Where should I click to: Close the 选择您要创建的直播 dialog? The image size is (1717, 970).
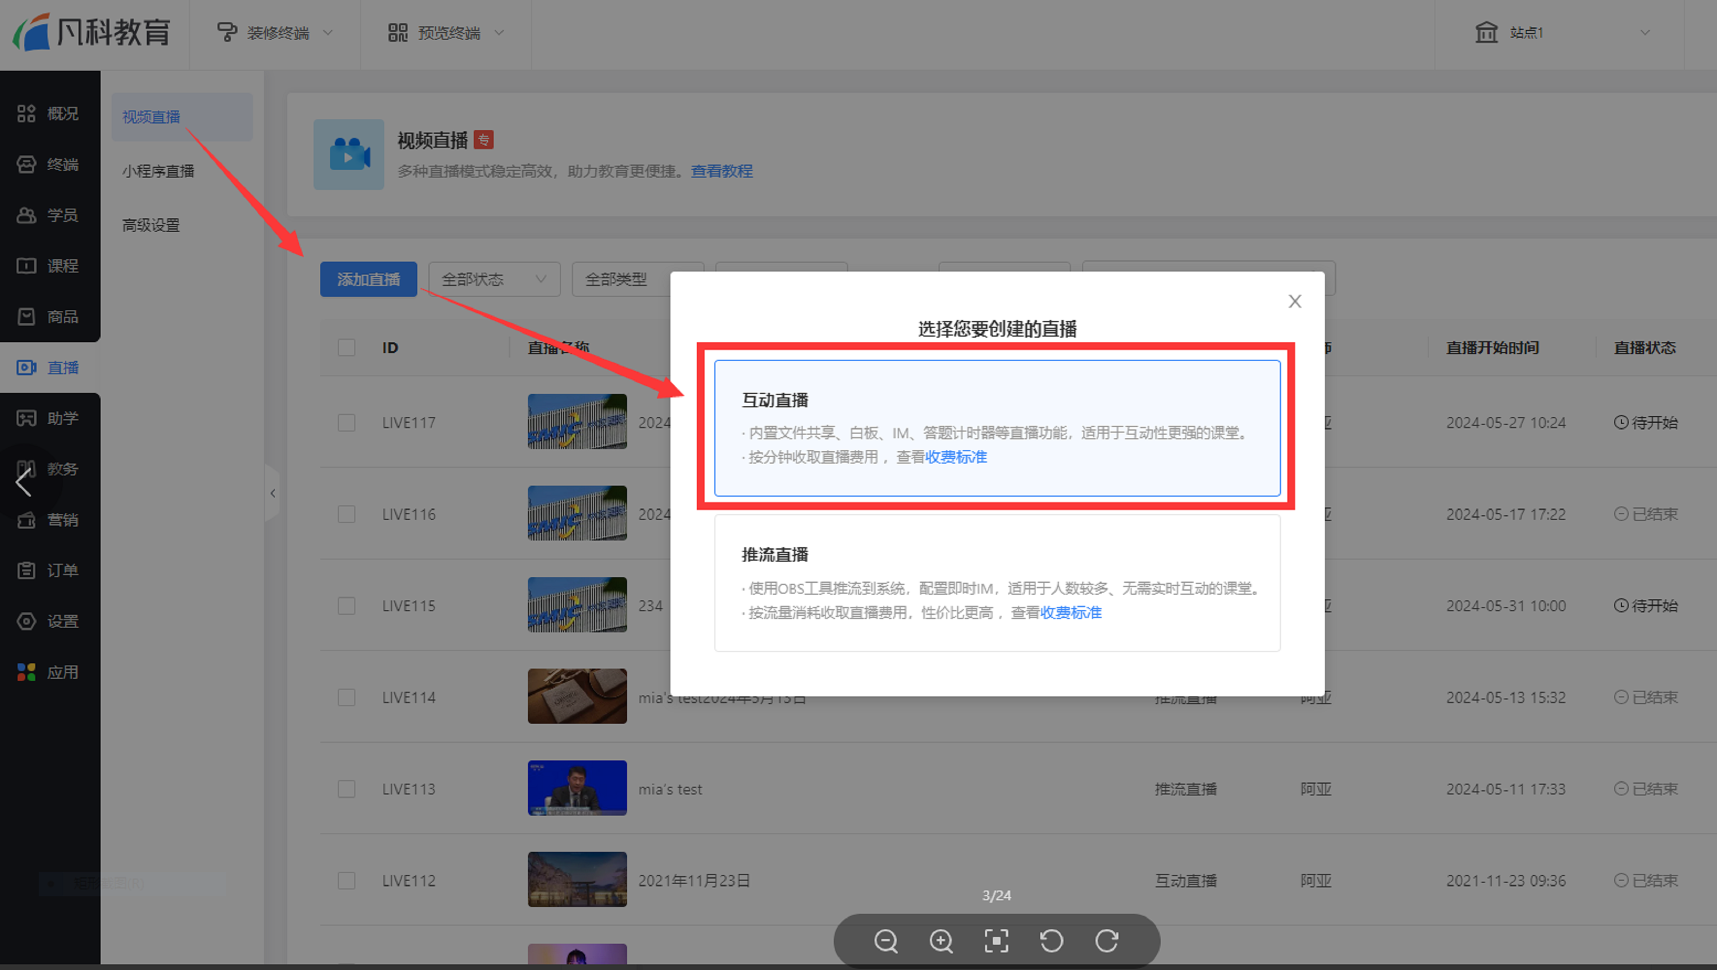point(1294,302)
